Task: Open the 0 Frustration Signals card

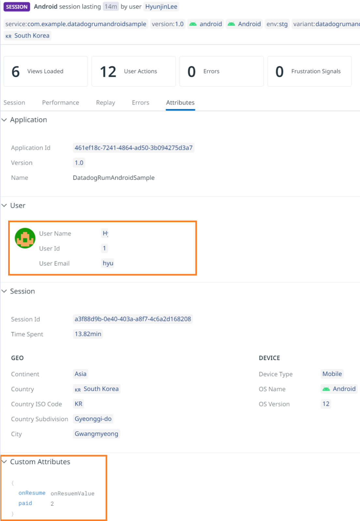Action: click(309, 71)
